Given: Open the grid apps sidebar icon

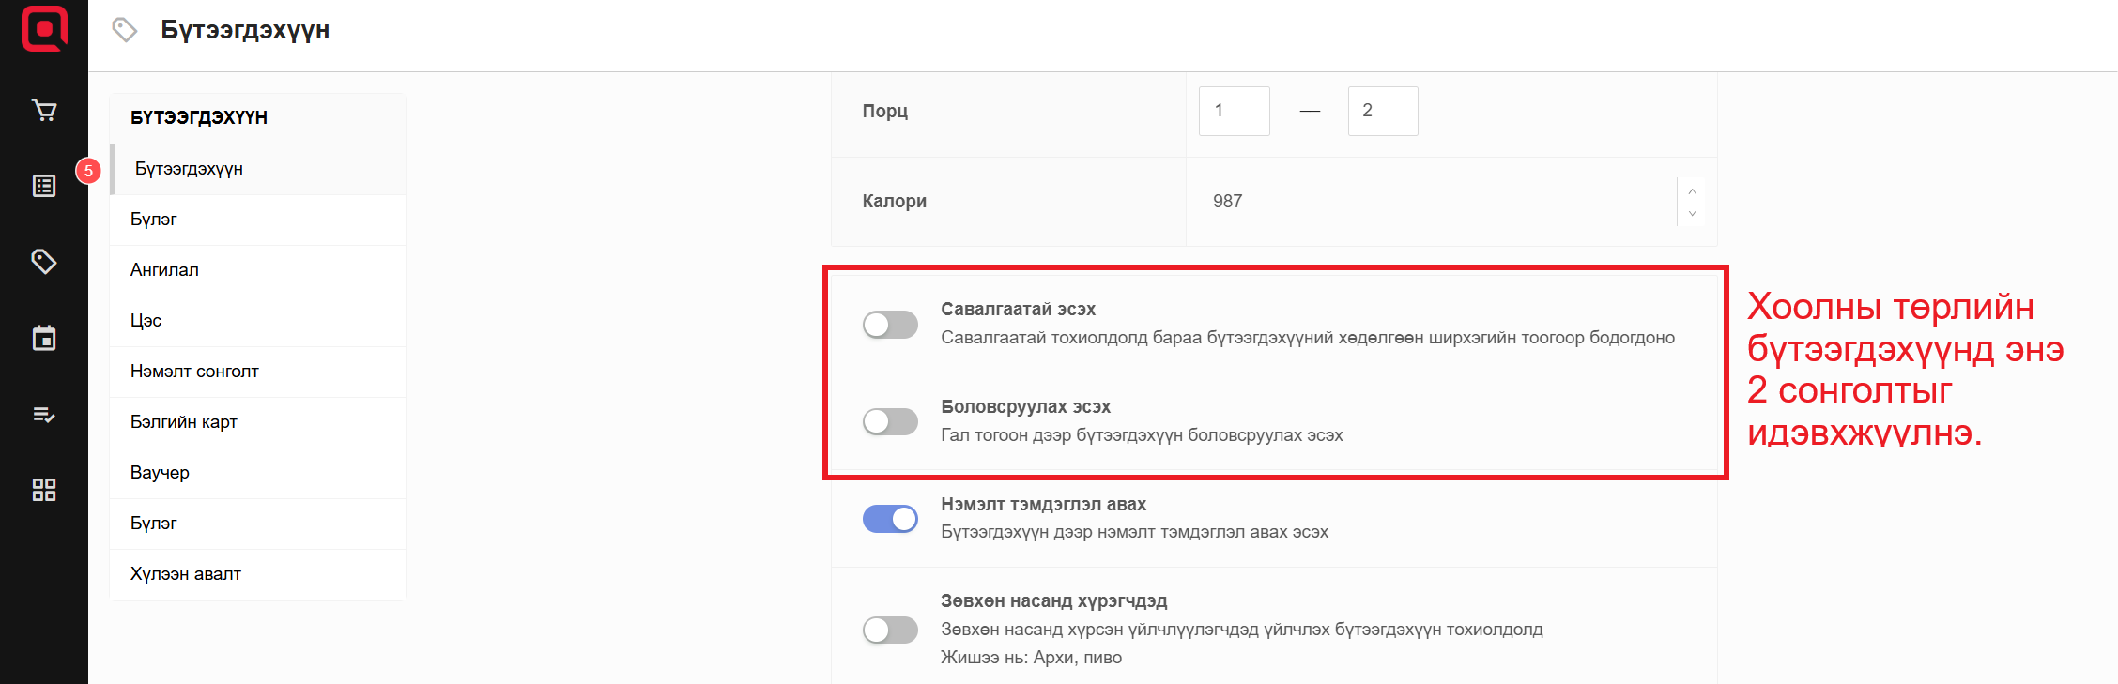Looking at the screenshot, I should (44, 490).
